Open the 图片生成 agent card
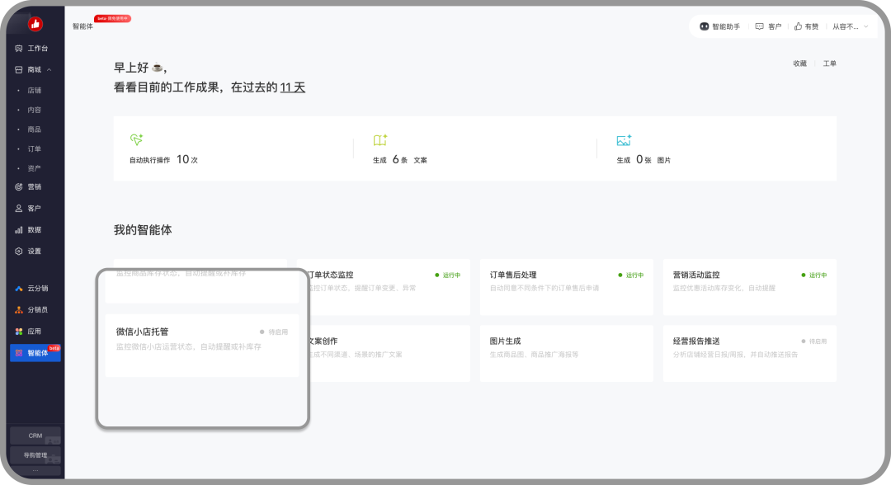The width and height of the screenshot is (891, 485). pyautogui.click(x=567, y=353)
